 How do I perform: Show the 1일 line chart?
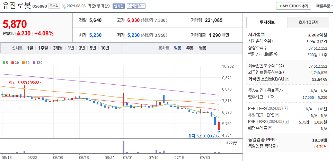pos(30,48)
